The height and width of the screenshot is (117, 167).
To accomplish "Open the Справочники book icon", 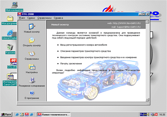I will (32, 54).
